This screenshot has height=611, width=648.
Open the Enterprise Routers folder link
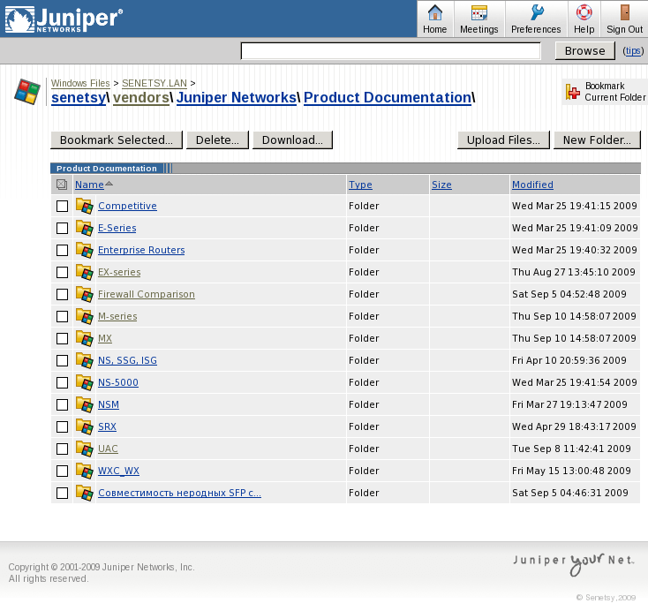[x=141, y=250]
